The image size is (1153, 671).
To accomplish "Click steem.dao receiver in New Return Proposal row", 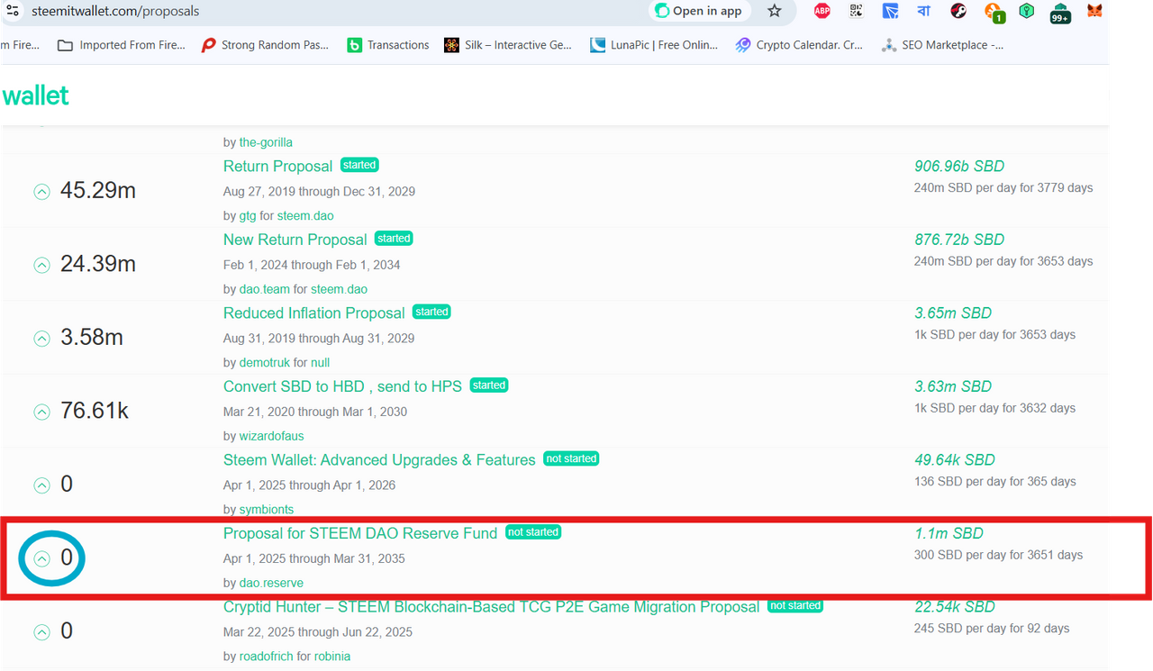I will click(x=339, y=289).
